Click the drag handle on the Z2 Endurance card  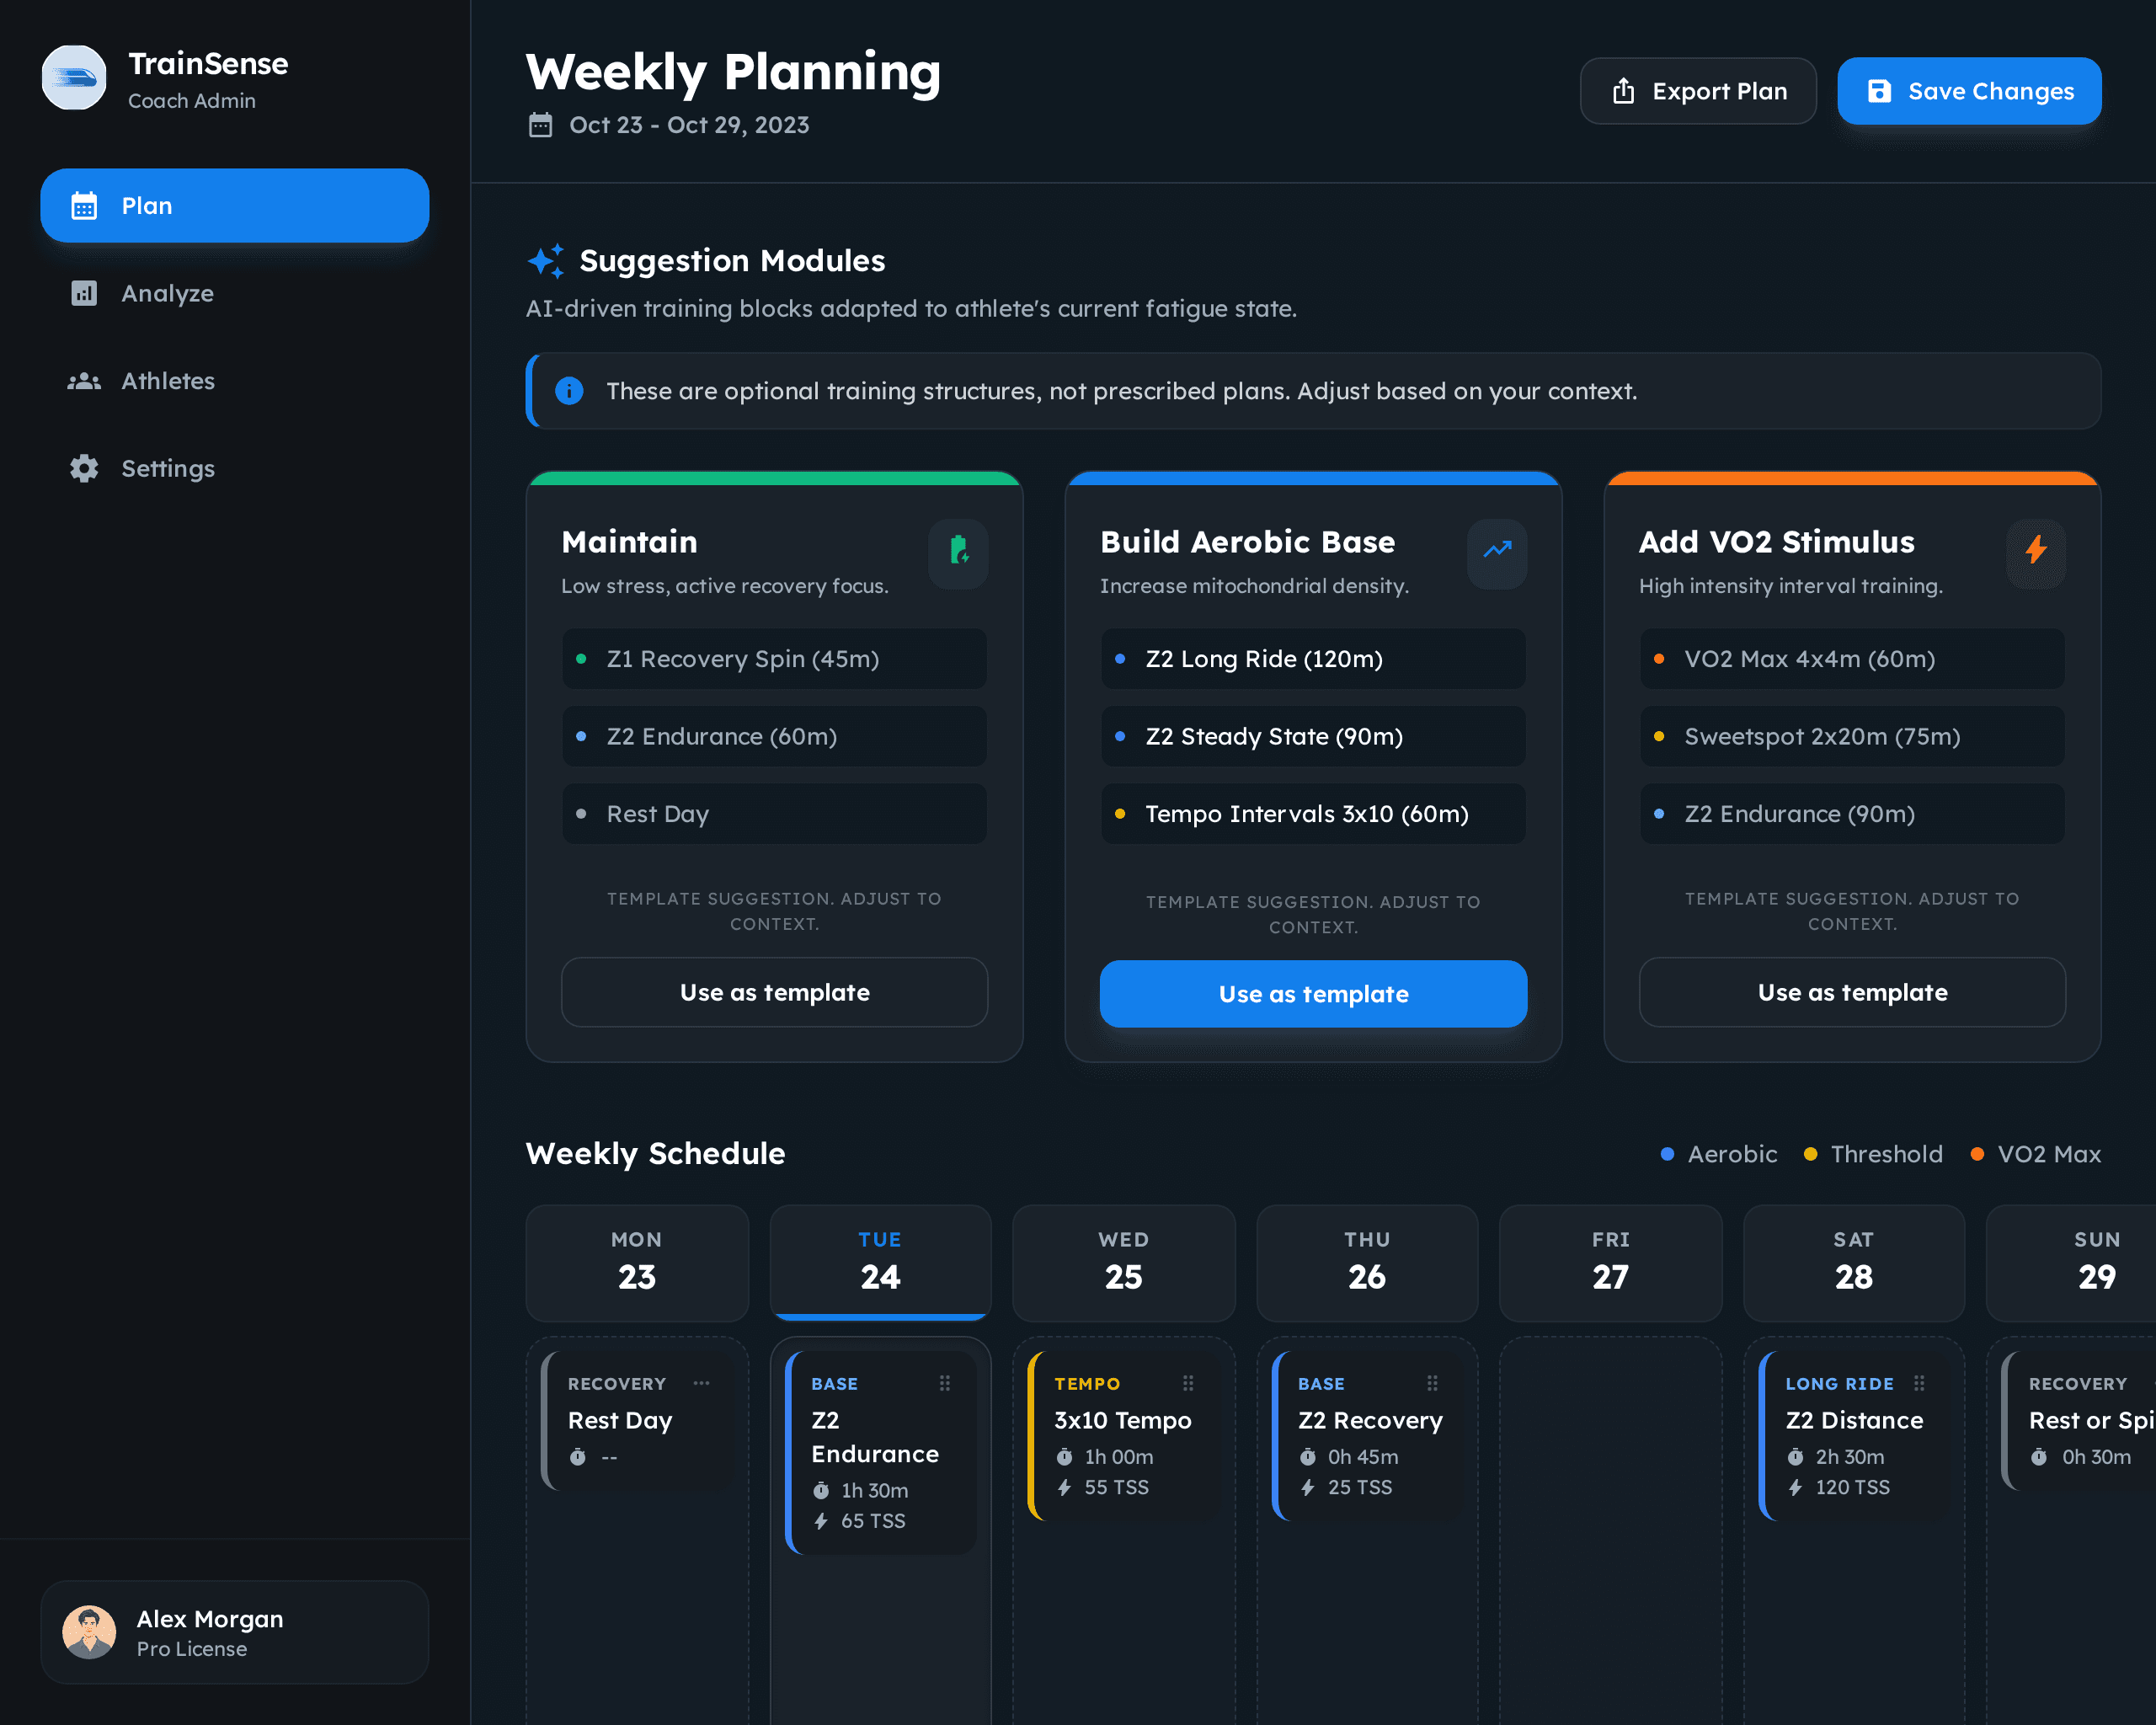[944, 1383]
